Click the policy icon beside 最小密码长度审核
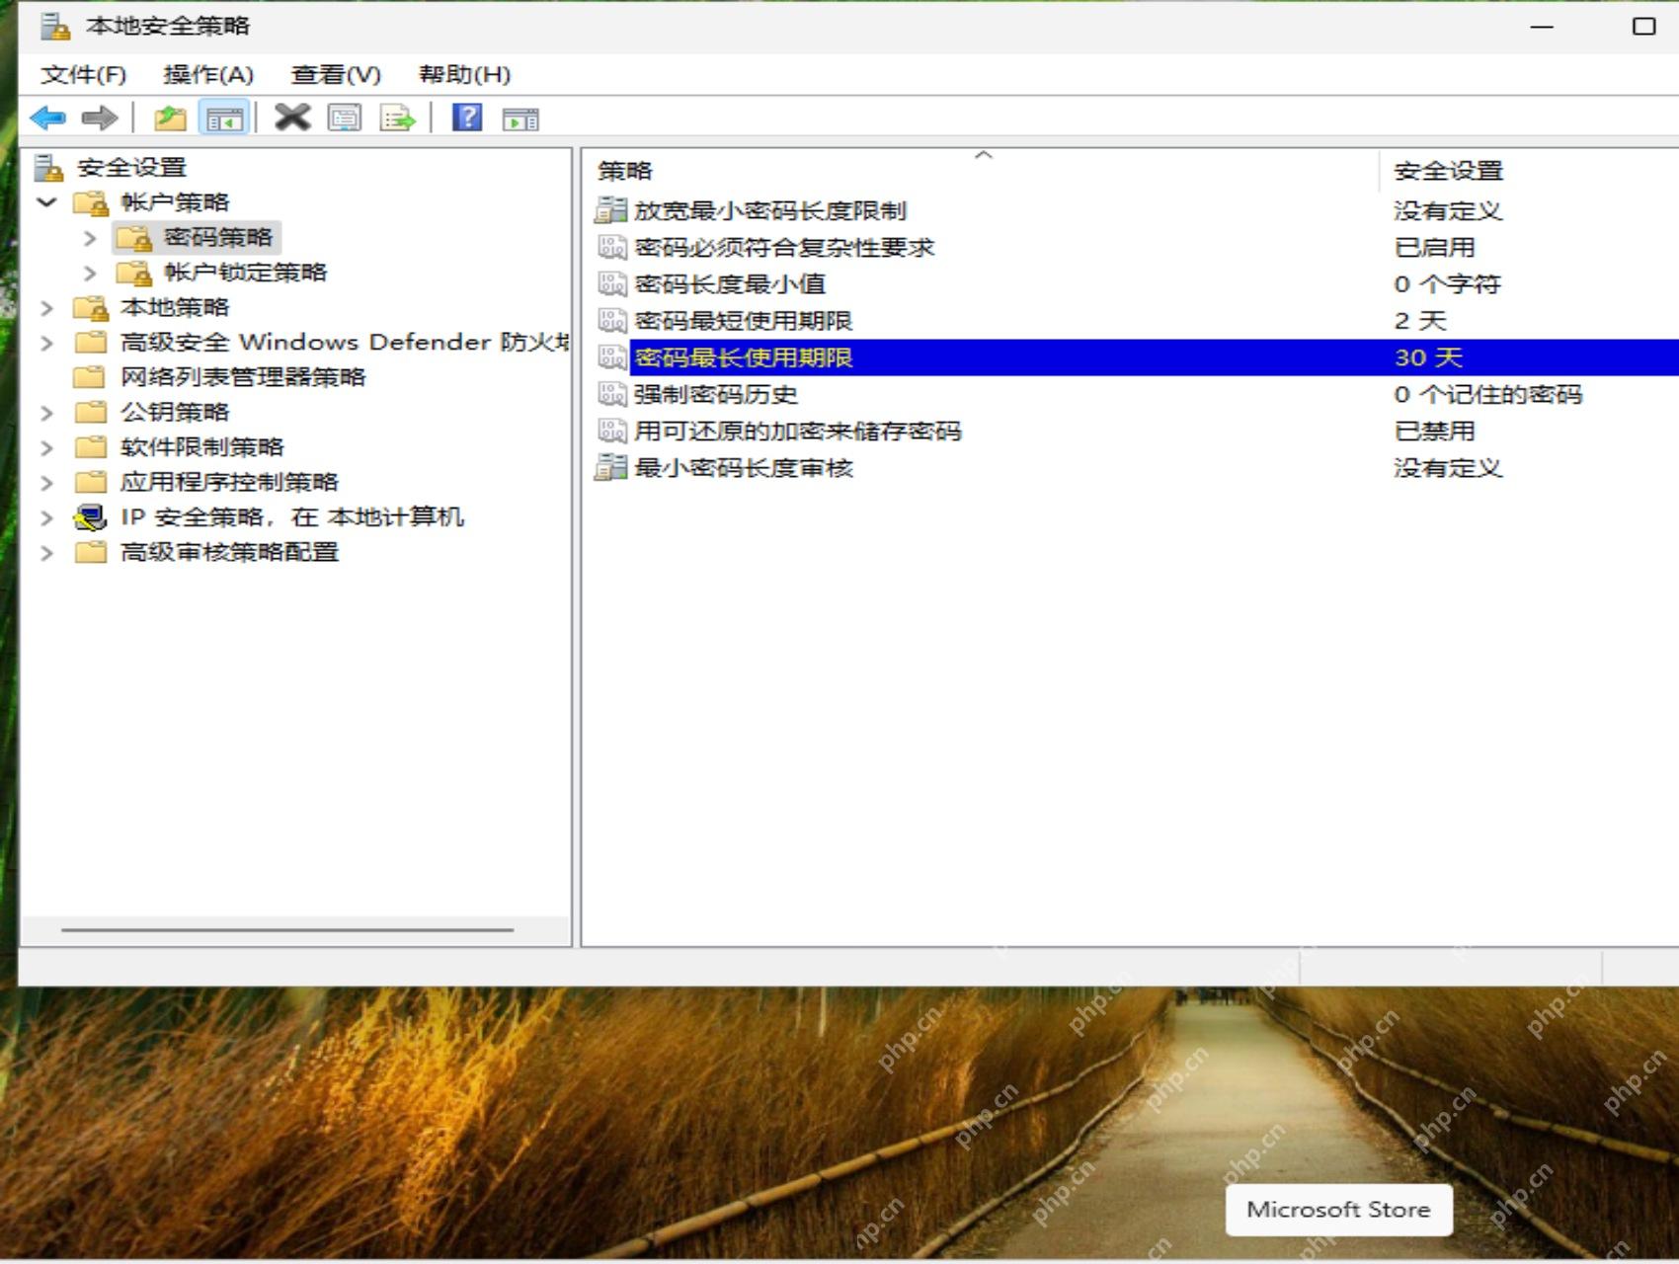 [611, 467]
